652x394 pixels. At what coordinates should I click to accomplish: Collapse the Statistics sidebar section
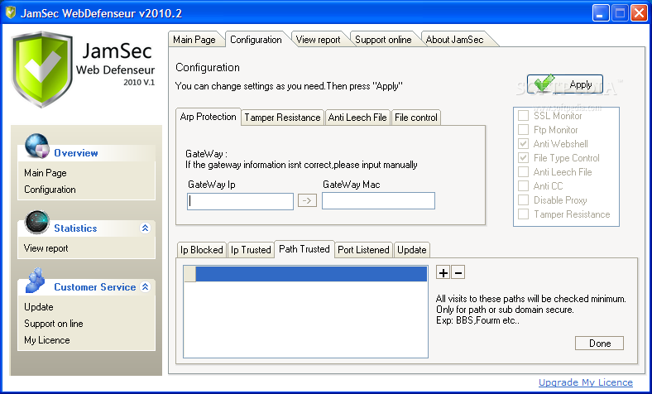145,228
